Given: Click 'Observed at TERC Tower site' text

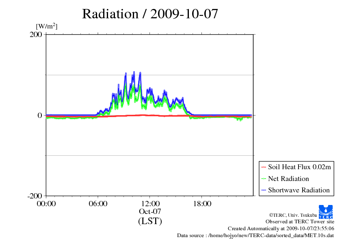Looking at the screenshot, I should pos(300,222).
